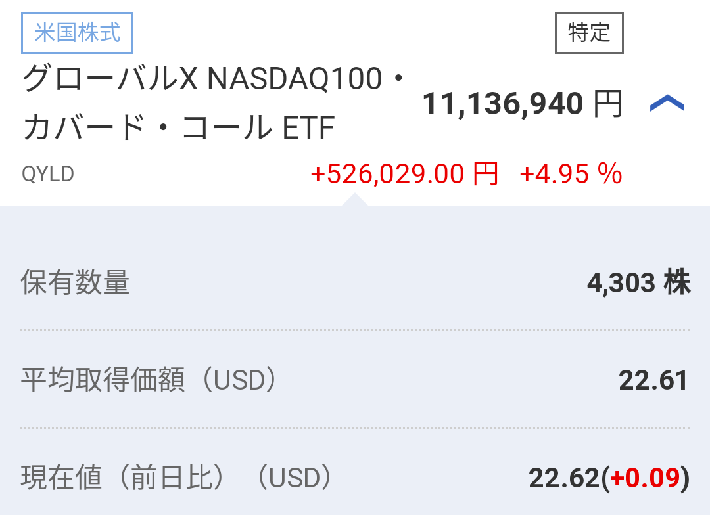Screen dimensions: 710x515
Task: Tap the 株 unit in holding quantity
Action: point(677,283)
